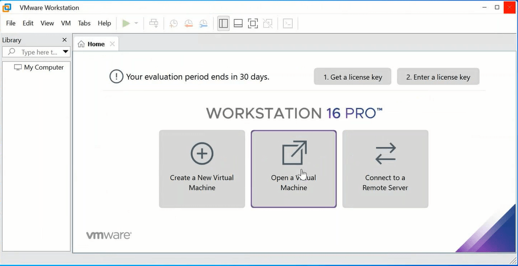
Task: Open the Help menu
Action: (x=105, y=23)
